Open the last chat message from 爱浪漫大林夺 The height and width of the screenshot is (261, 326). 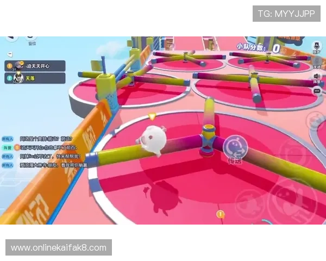tap(52, 164)
